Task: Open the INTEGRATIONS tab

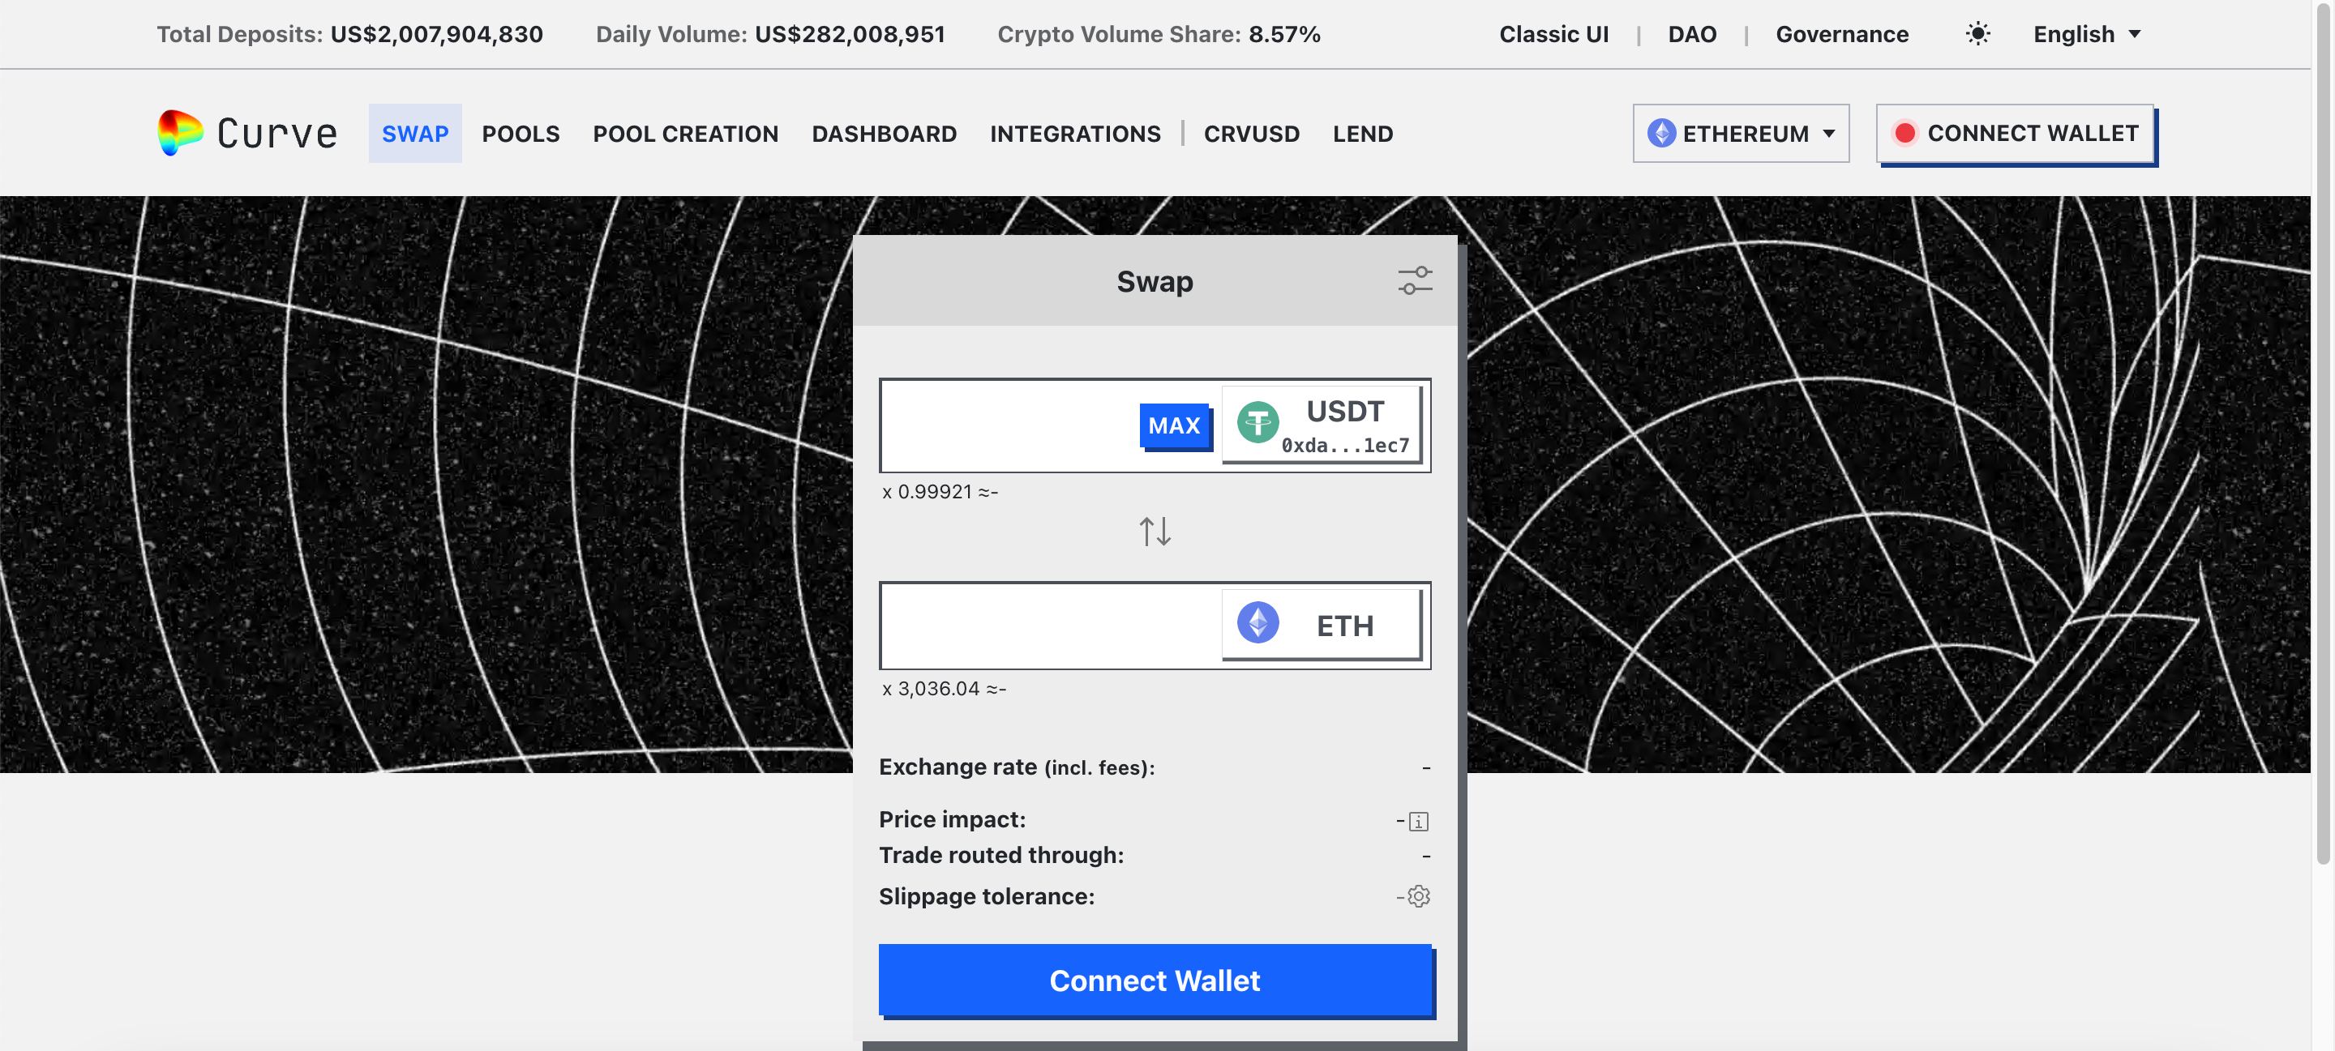Action: [1075, 134]
